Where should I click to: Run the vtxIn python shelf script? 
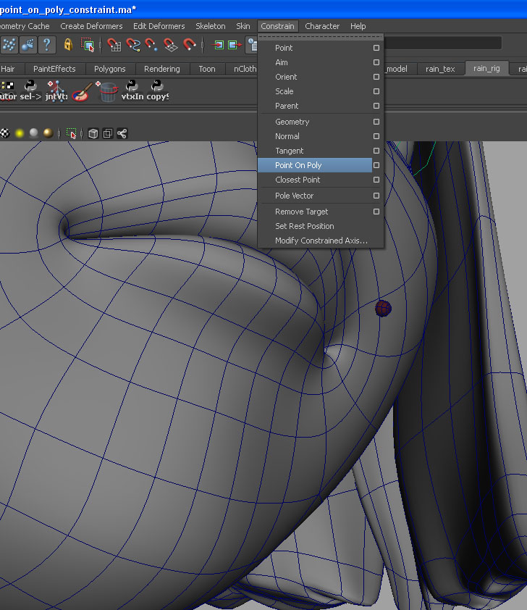coord(131,91)
